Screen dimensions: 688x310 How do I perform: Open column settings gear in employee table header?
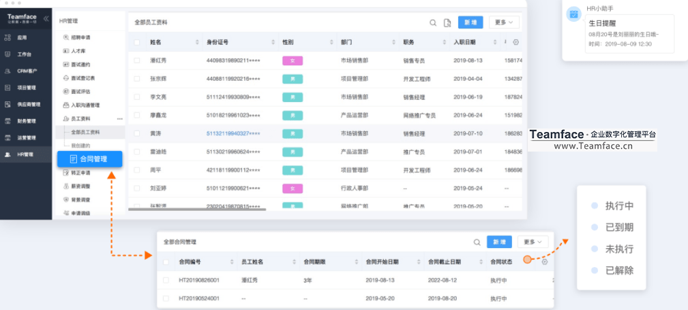(515, 42)
